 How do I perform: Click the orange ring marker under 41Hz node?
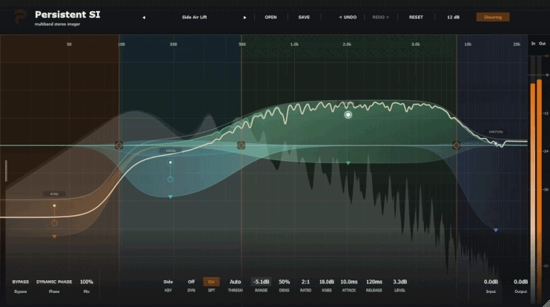tap(54, 223)
